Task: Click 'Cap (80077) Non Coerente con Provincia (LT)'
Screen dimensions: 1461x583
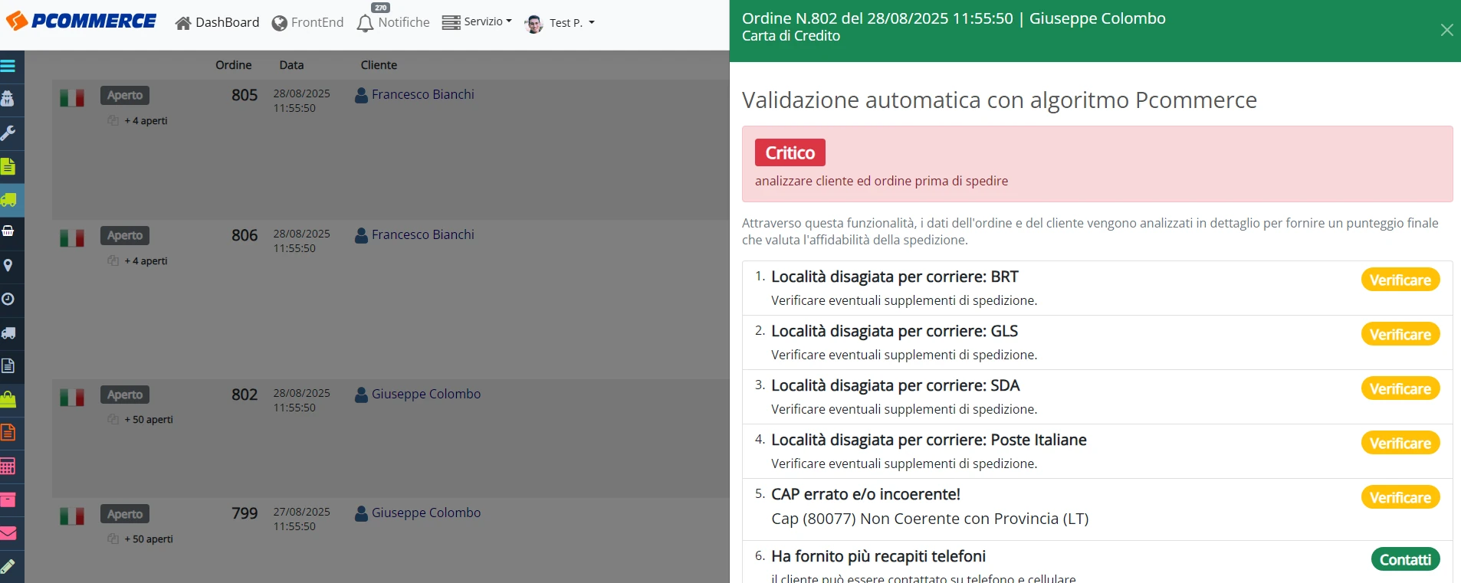Action: (930, 519)
